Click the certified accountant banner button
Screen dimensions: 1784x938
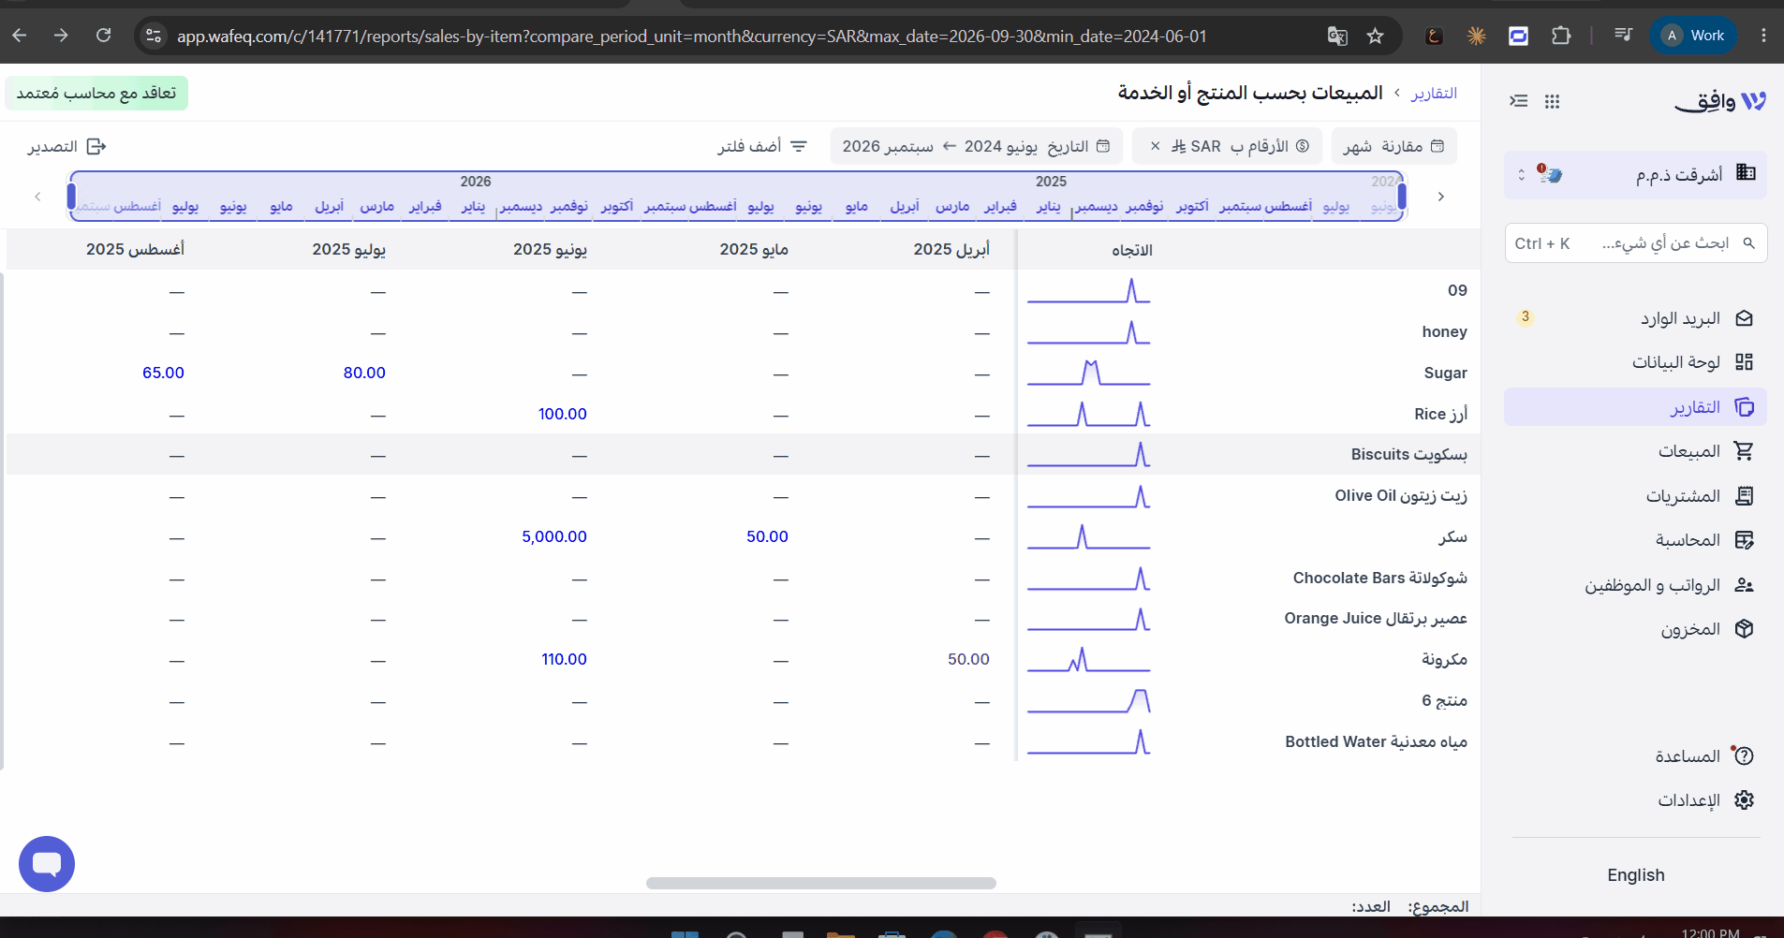(96, 94)
